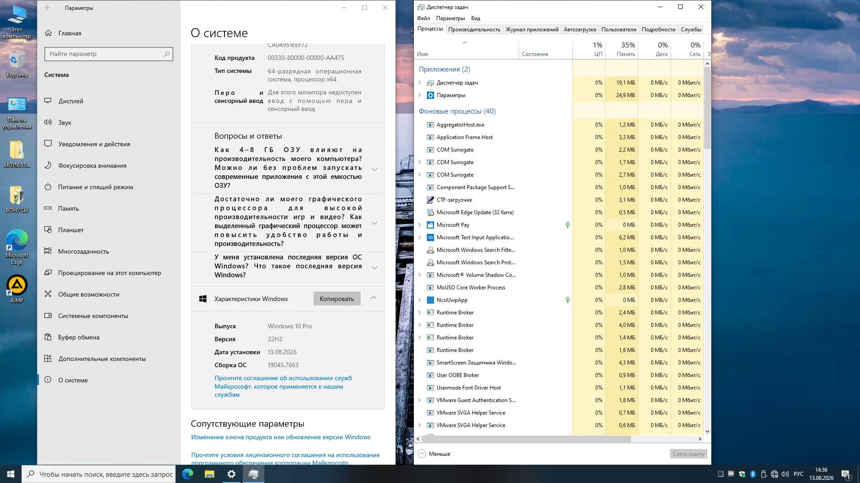The height and width of the screenshot is (483, 860).
Task: Open the Параметры menu in Task Manager
Action: point(451,18)
